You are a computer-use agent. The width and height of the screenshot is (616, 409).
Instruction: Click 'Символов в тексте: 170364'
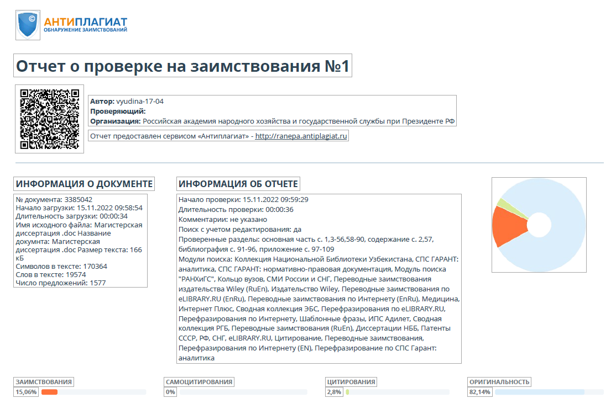61,266
